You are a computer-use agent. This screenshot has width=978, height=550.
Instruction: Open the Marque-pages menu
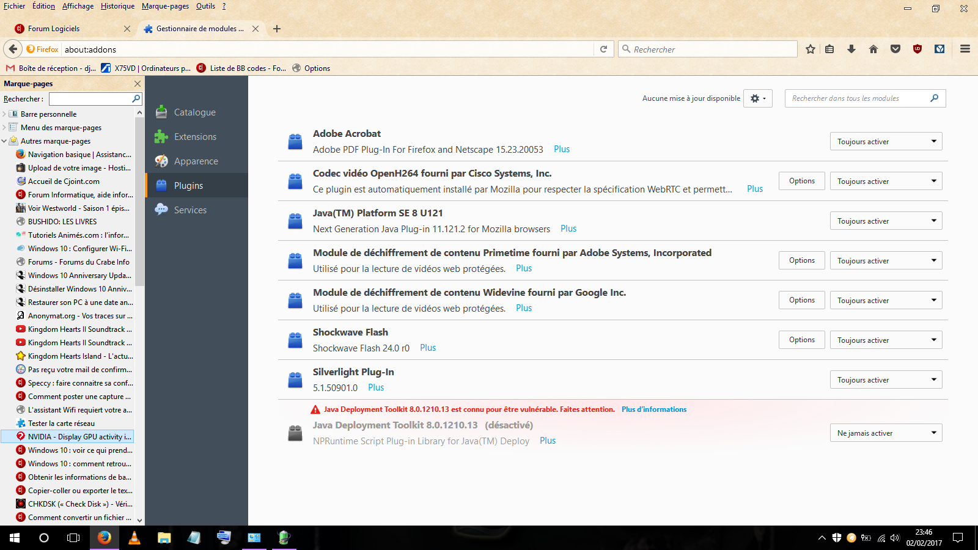click(x=165, y=6)
